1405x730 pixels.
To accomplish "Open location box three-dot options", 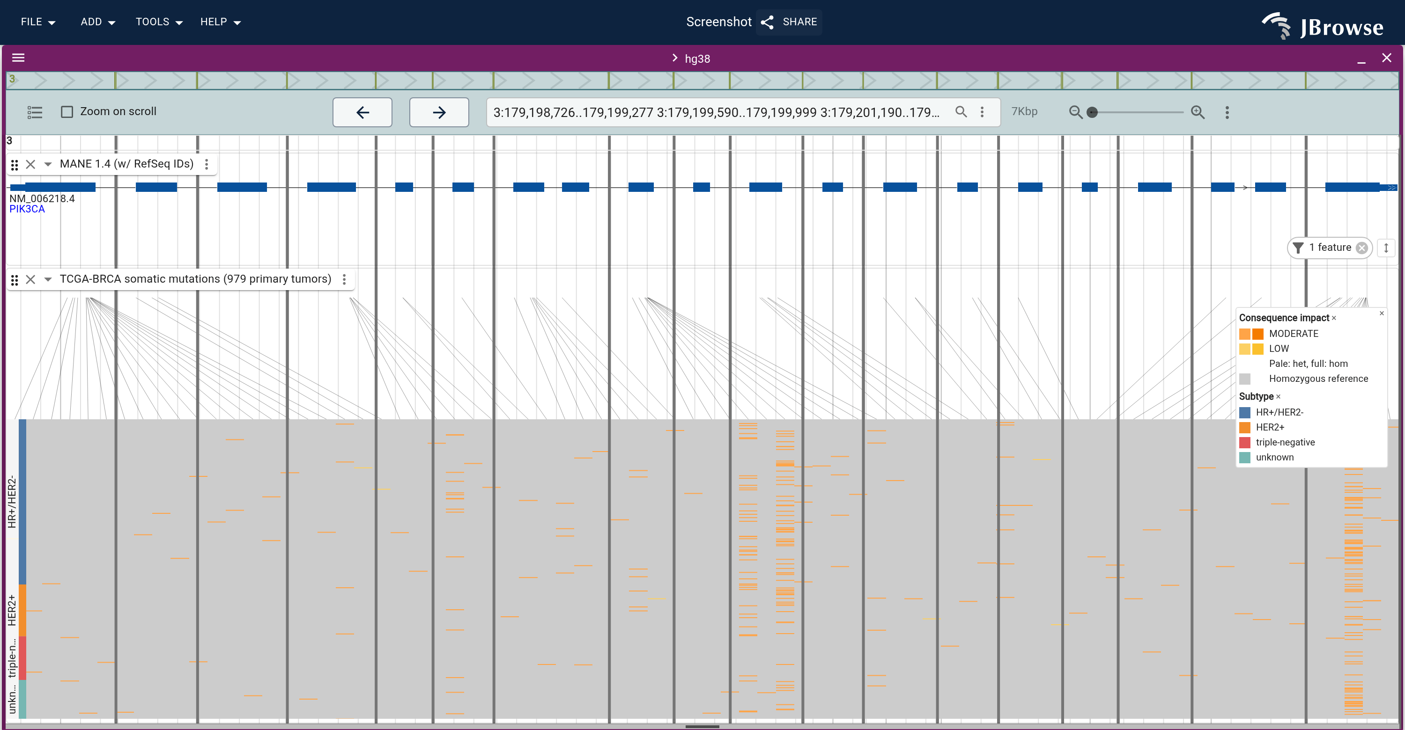I will coord(982,112).
